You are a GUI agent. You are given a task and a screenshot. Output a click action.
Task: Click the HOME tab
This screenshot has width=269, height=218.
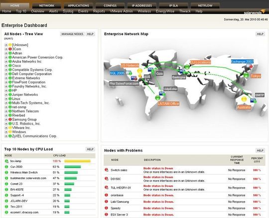point(15,5)
